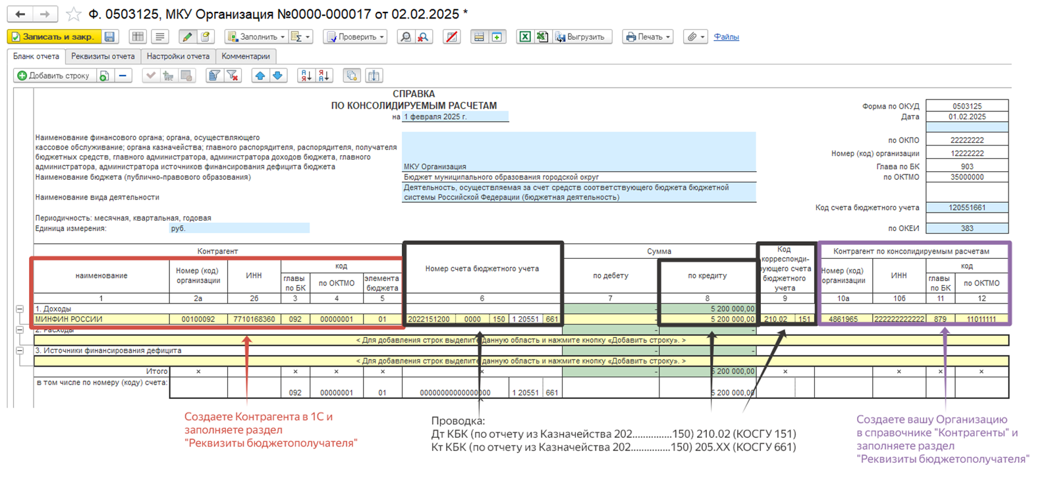1056x480 pixels.
Task: Click the magnifier find icon
Action: click(406, 37)
